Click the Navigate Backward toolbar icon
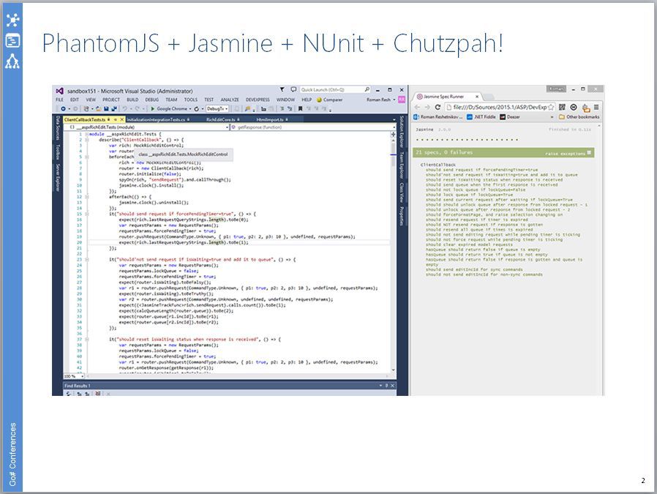Viewport: 657px width, 494px height. pyautogui.click(x=62, y=108)
